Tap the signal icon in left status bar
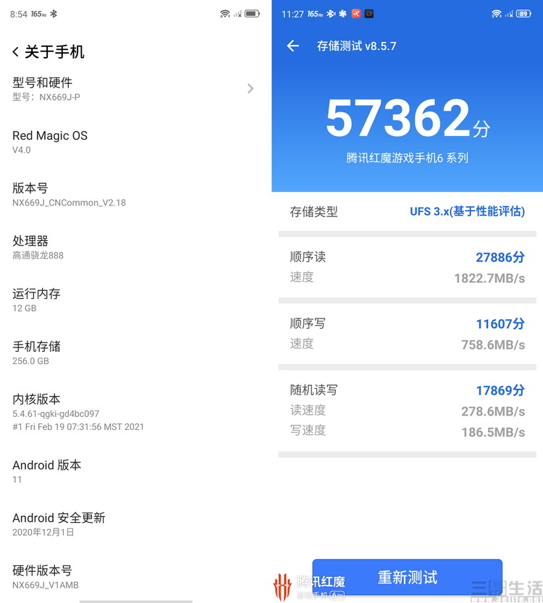This screenshot has width=543, height=603. 237,14
